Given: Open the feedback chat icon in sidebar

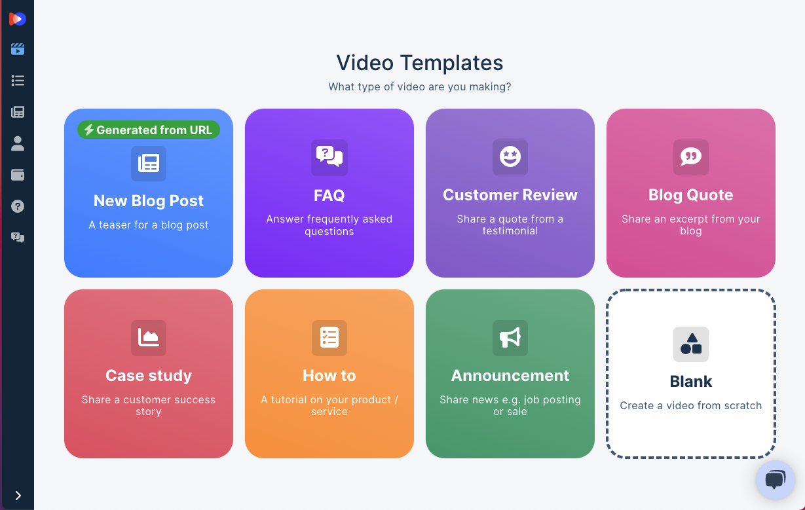Looking at the screenshot, I should pos(16,237).
